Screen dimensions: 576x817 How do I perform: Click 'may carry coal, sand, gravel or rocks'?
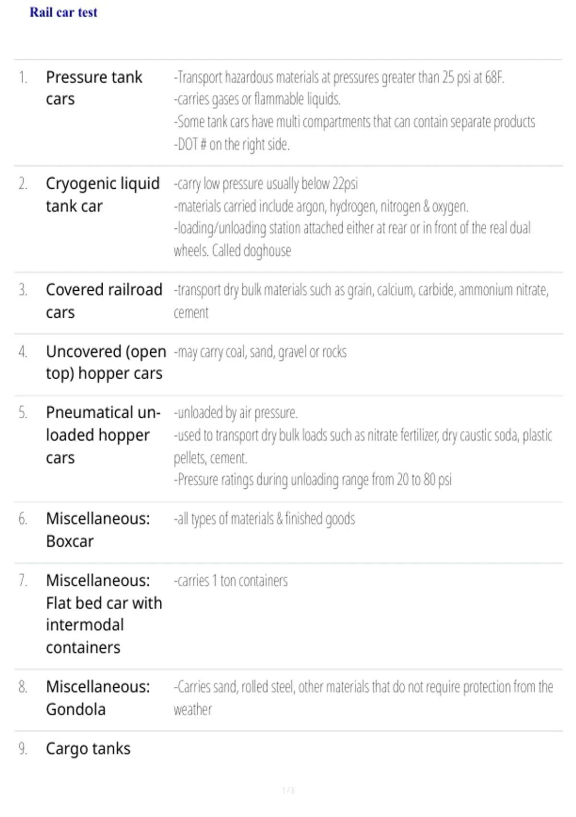(x=260, y=352)
